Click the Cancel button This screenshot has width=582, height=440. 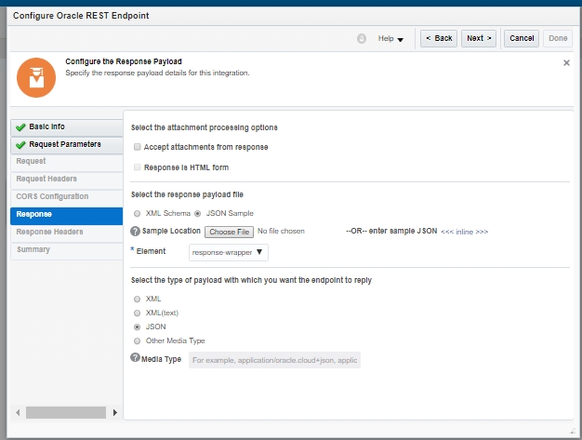522,39
